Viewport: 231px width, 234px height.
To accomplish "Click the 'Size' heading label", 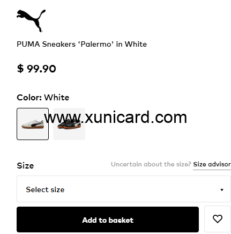I will [x=25, y=166].
